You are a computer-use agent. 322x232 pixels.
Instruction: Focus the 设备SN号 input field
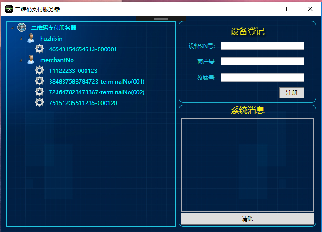(x=262, y=46)
